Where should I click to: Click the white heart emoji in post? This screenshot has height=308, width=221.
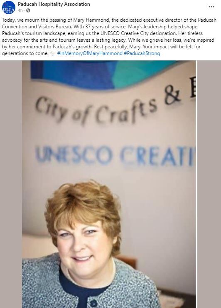[52, 53]
